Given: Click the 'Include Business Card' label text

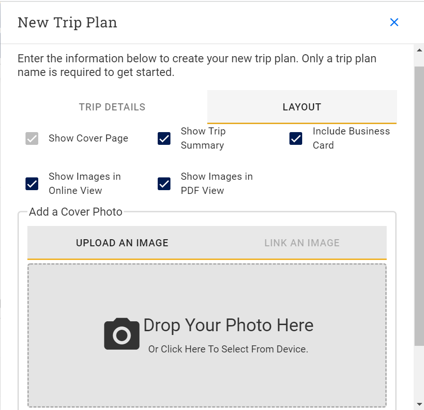Looking at the screenshot, I should click(351, 138).
